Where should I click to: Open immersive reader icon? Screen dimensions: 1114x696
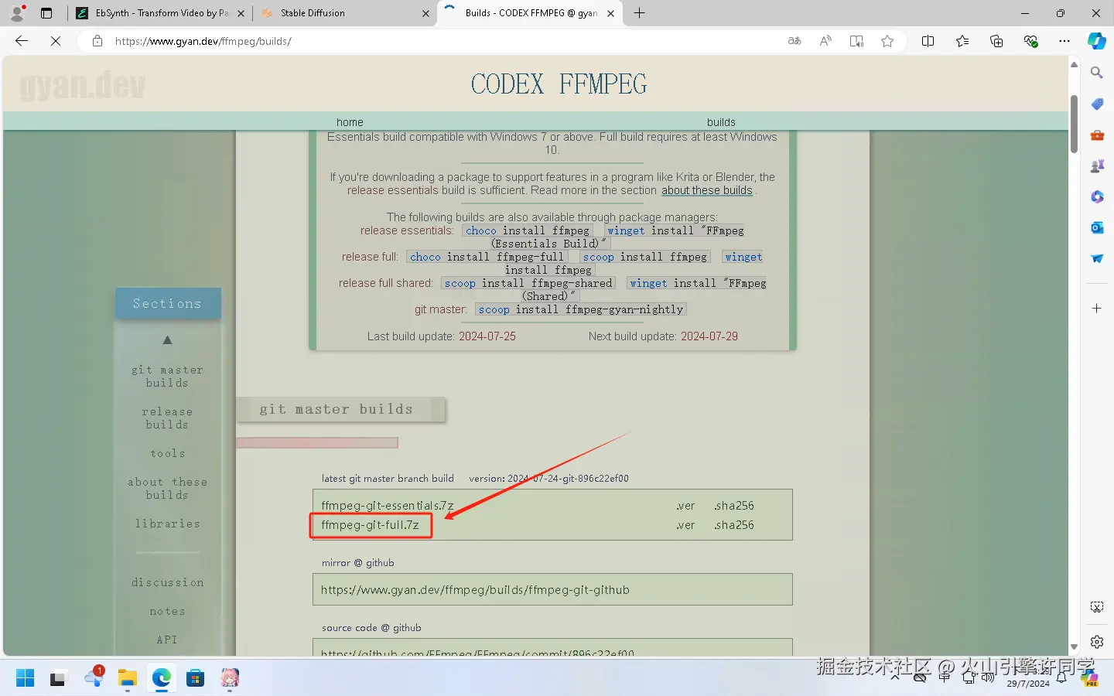[856, 41]
